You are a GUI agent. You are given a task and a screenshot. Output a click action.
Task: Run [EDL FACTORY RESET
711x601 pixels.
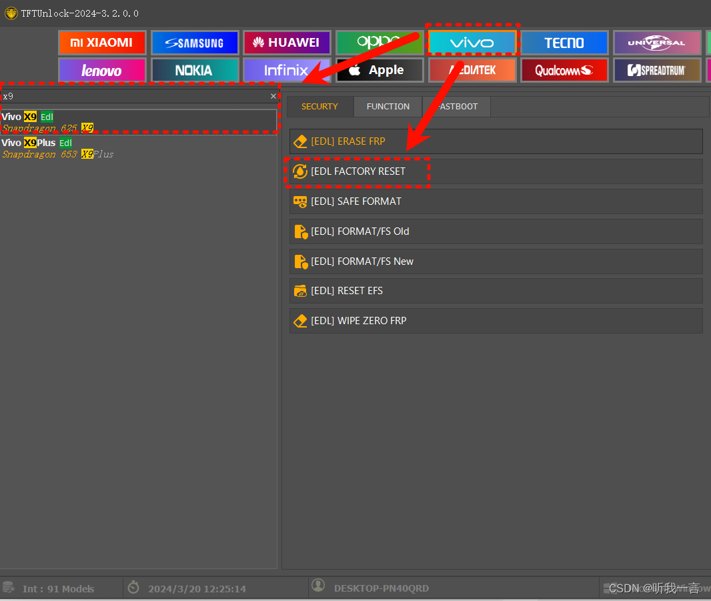[x=496, y=171]
